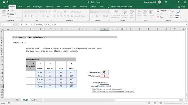Open the Developer ribbon tab
This screenshot has height=105, width=188.
click(83, 7)
